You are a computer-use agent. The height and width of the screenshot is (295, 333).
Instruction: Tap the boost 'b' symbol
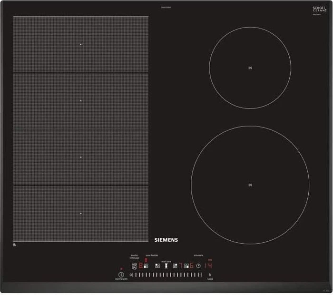pos(210,275)
